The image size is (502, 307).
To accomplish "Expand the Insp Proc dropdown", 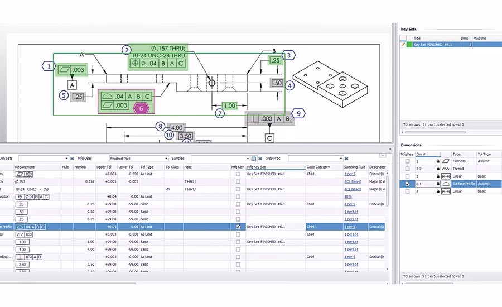I will [x=339, y=159].
